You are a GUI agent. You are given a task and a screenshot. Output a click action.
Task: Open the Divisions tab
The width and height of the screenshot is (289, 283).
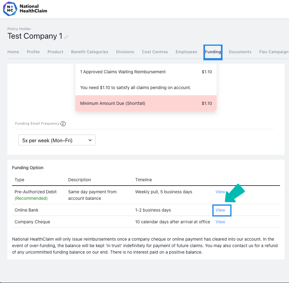[x=125, y=52]
